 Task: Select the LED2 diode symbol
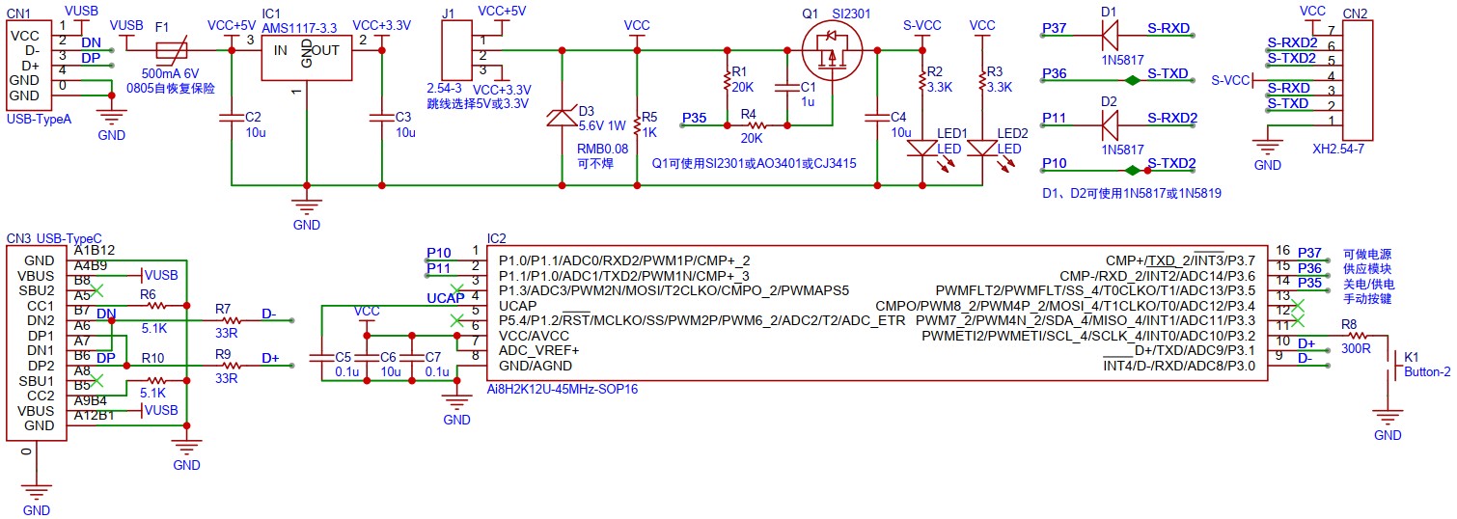point(981,148)
